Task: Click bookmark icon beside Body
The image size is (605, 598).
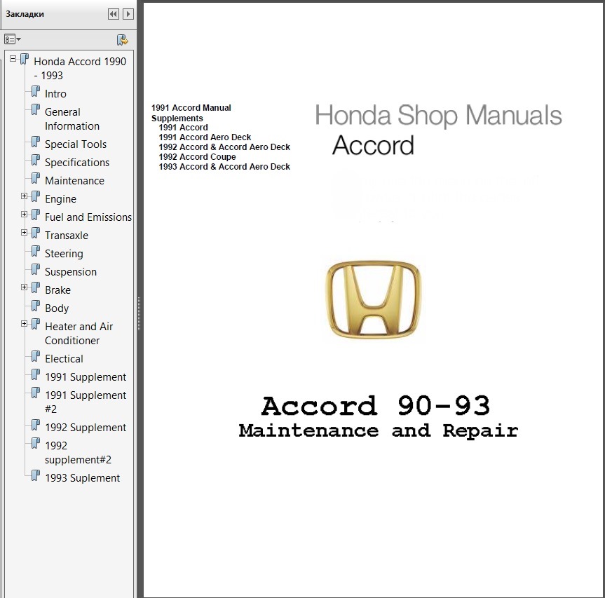Action: tap(36, 306)
